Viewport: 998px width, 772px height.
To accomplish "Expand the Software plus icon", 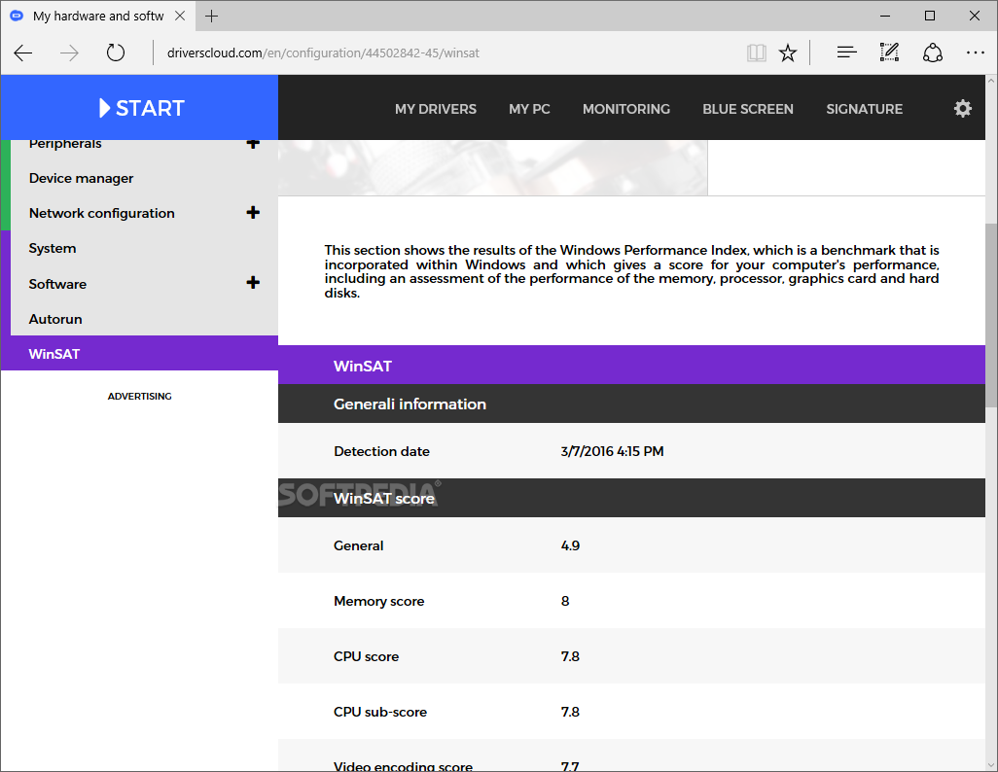I will 253,283.
